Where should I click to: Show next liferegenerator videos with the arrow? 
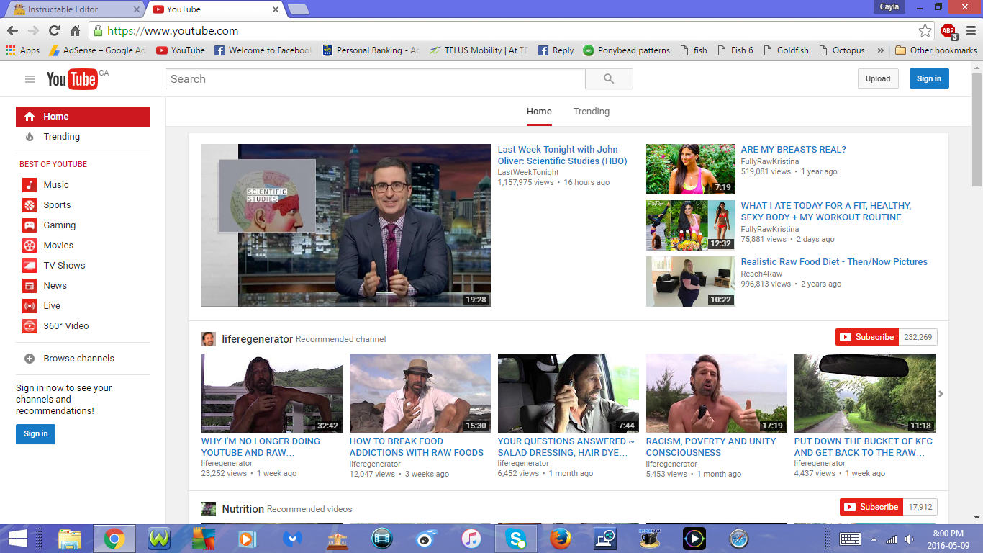[941, 394]
